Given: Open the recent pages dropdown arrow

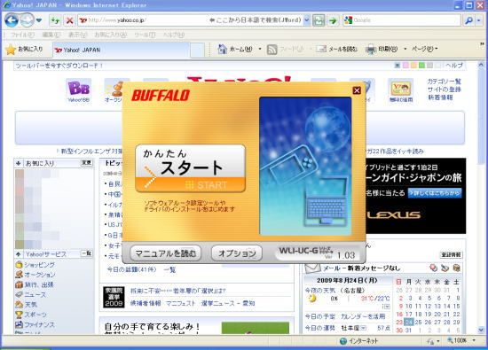Looking at the screenshot, I should tap(39, 20).
